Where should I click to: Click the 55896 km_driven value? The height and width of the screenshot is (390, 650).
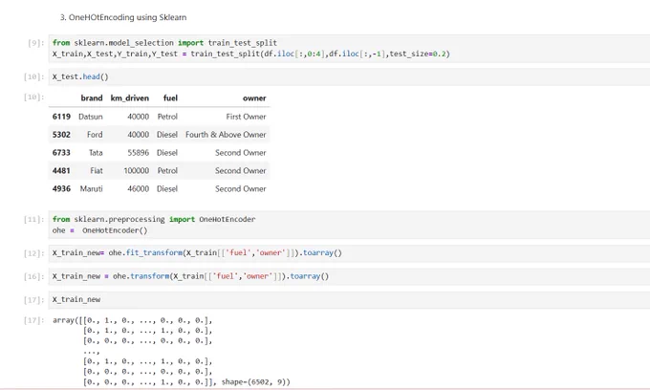tap(138, 153)
